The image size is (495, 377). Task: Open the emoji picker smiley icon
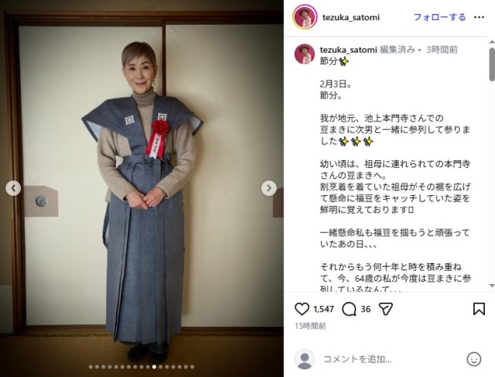pyautogui.click(x=474, y=359)
